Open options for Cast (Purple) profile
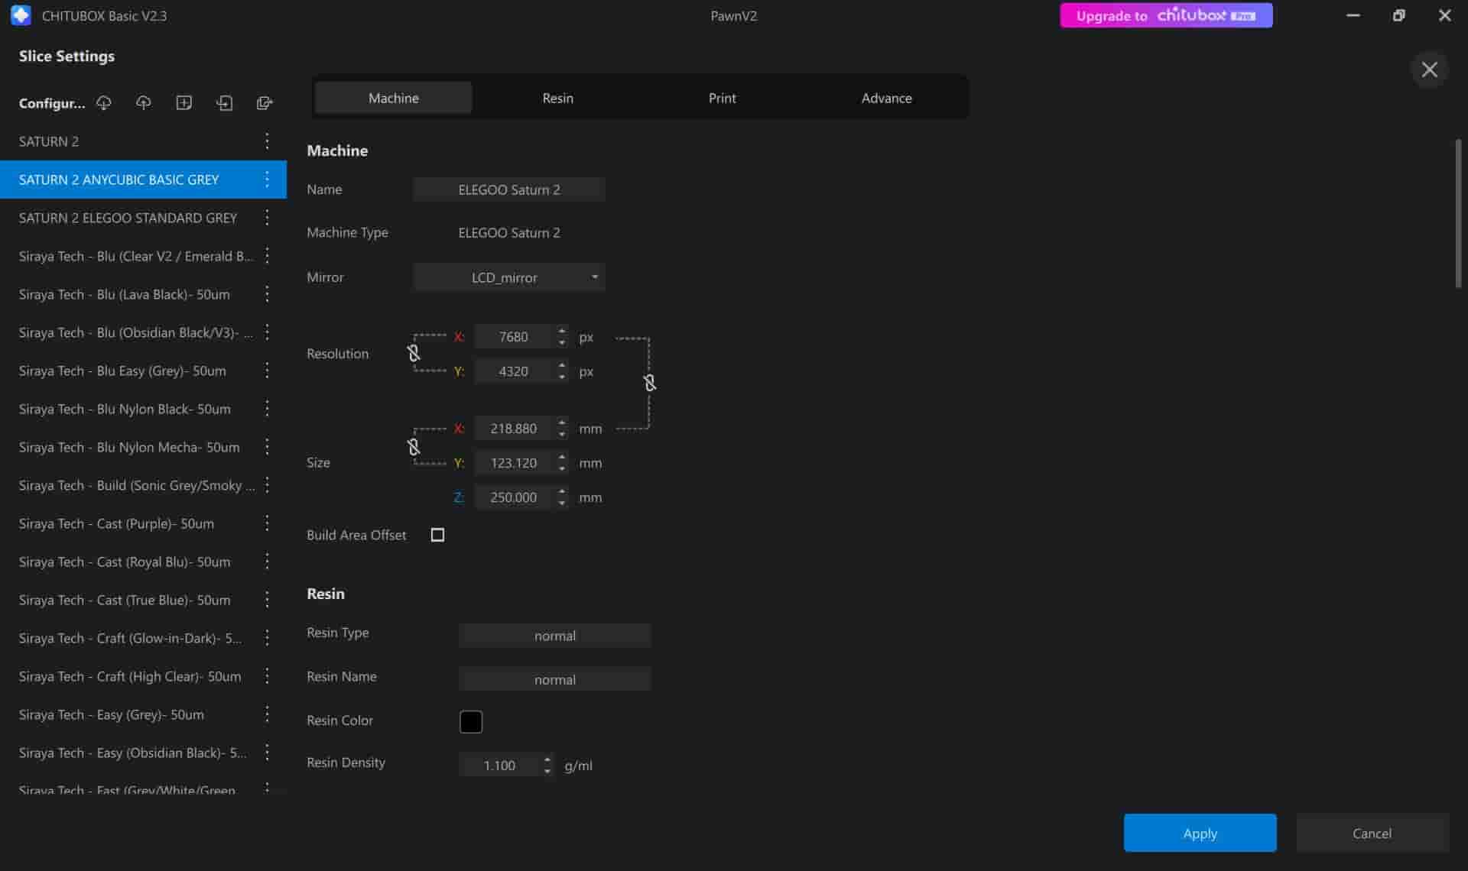The width and height of the screenshot is (1468, 871). [267, 523]
